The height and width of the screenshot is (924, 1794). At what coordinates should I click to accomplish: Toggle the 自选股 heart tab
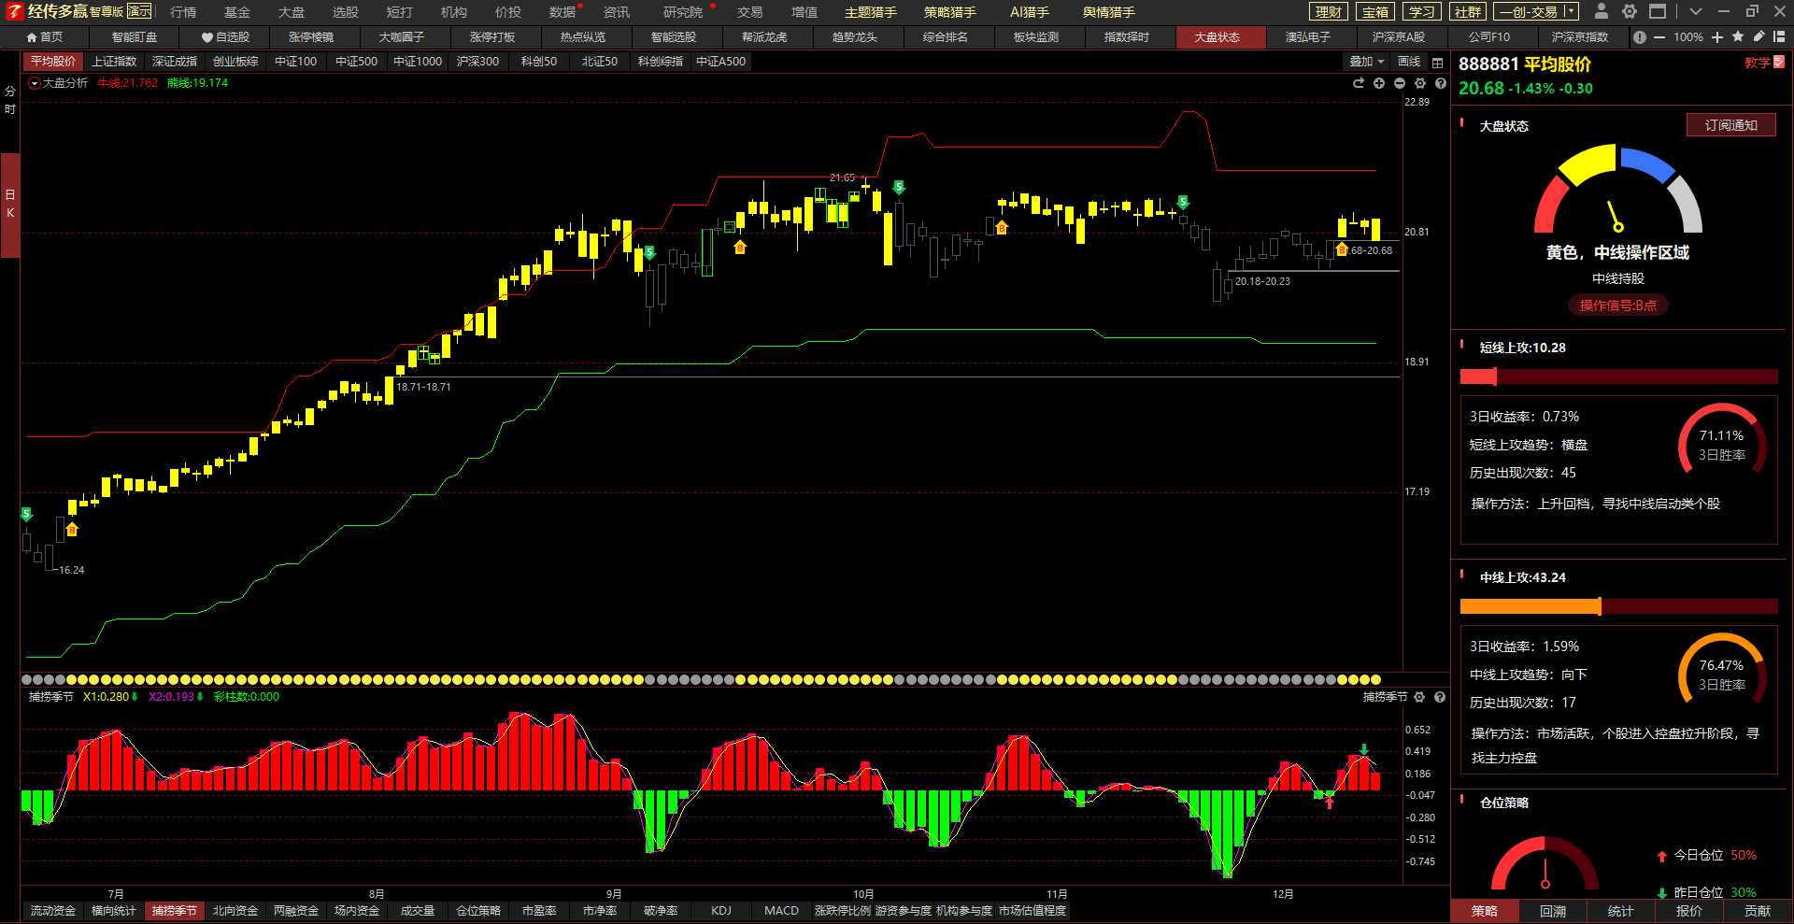click(x=225, y=37)
